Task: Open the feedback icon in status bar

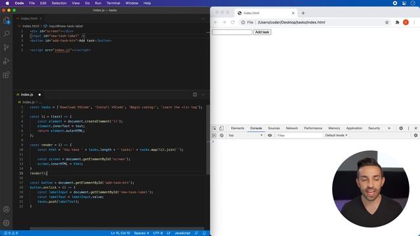Action: pyautogui.click(x=196, y=233)
